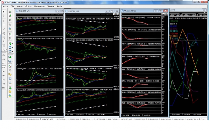Show the Terminal panel icon
The width and height of the screenshot is (209, 131).
click(10, 78)
